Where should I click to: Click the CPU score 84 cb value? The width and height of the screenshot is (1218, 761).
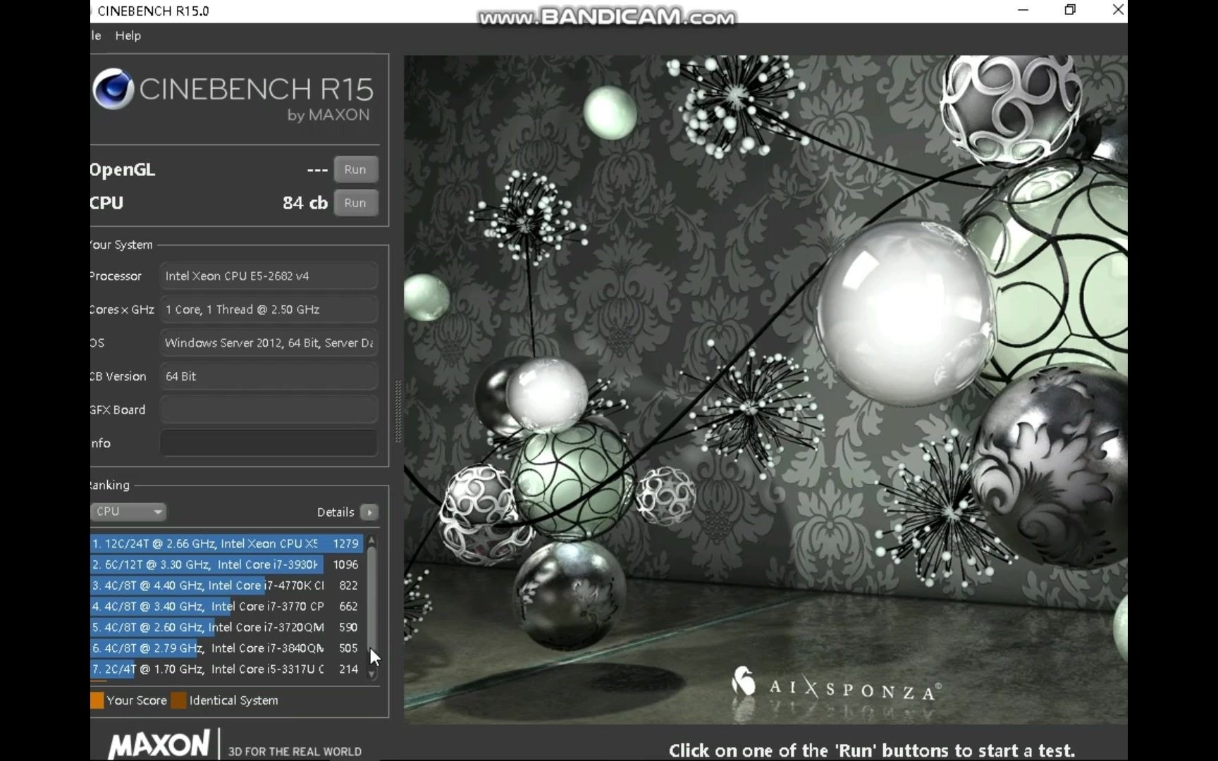point(305,203)
